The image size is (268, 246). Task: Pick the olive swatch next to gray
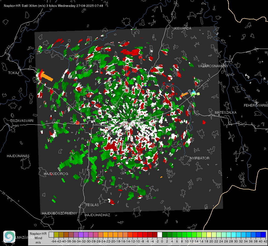click(56, 235)
